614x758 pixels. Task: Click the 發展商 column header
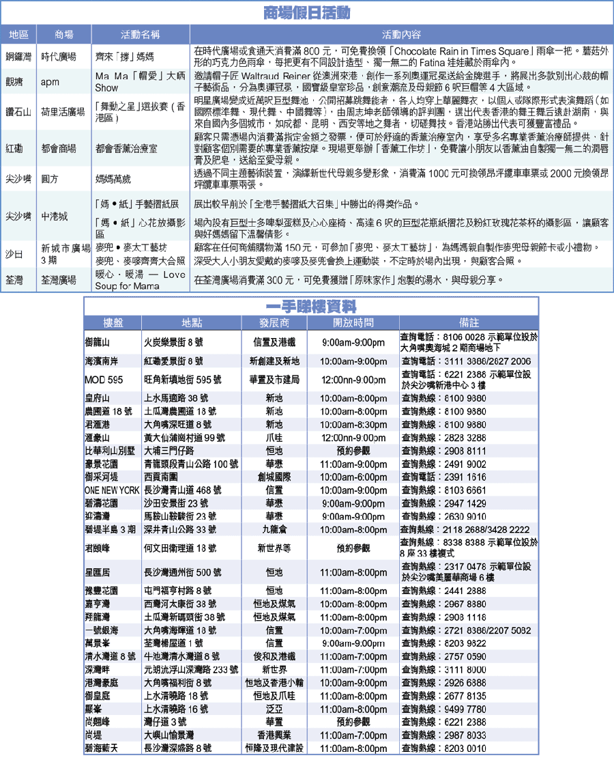pos(274,323)
